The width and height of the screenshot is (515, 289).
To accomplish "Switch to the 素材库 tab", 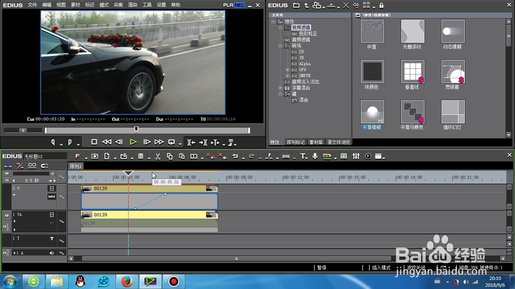I will (316, 142).
